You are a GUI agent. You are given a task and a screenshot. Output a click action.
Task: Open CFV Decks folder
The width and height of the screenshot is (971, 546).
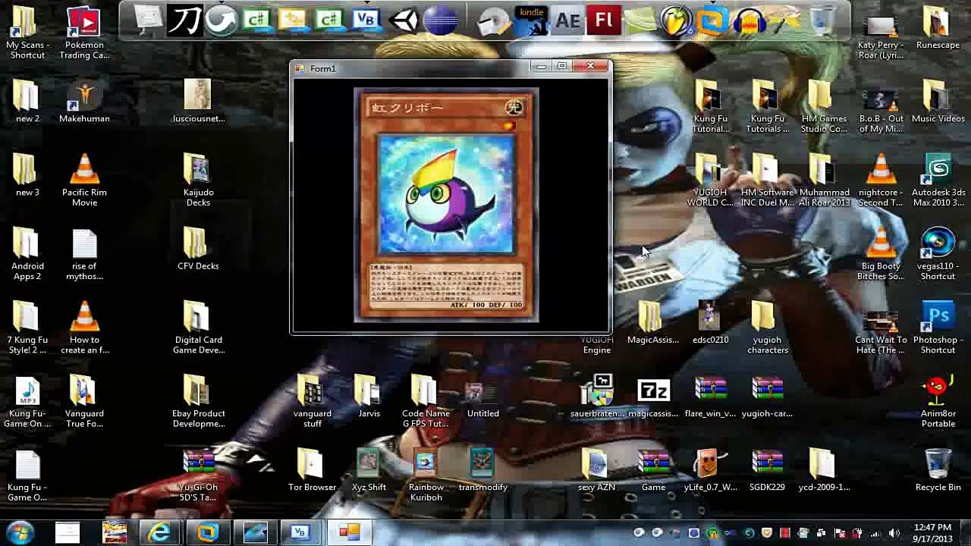[x=198, y=249]
